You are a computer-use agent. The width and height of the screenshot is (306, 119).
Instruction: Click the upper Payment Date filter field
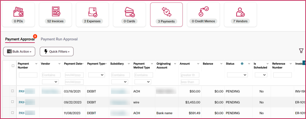click(74, 75)
